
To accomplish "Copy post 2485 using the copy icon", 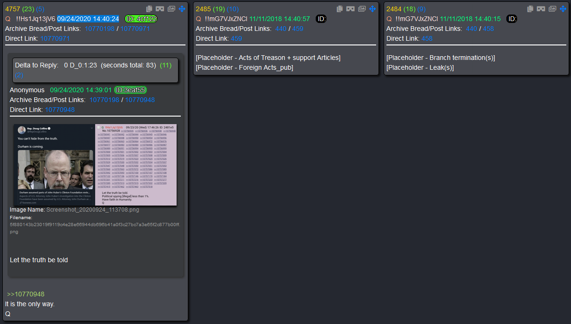I will point(340,9).
